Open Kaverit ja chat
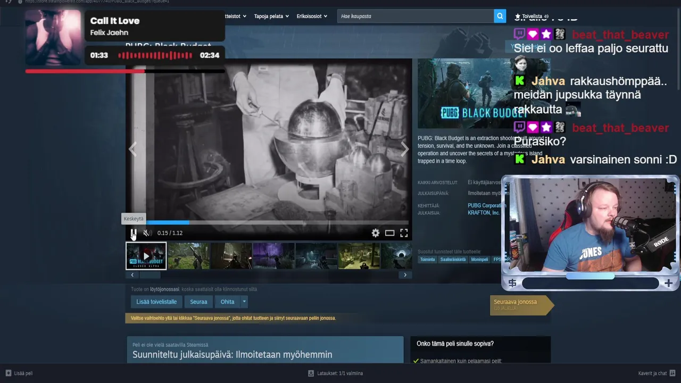The width and height of the screenshot is (681, 383). pos(657,373)
